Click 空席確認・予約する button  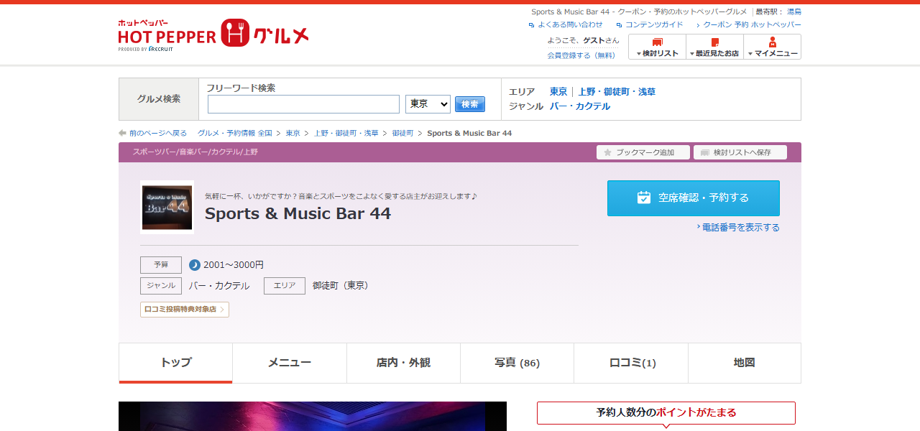[694, 198]
